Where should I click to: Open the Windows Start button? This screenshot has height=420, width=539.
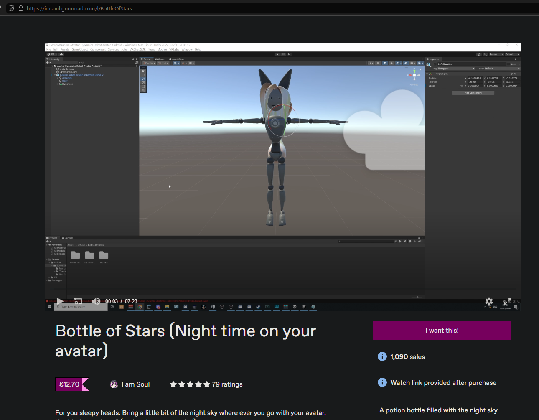(x=49, y=307)
